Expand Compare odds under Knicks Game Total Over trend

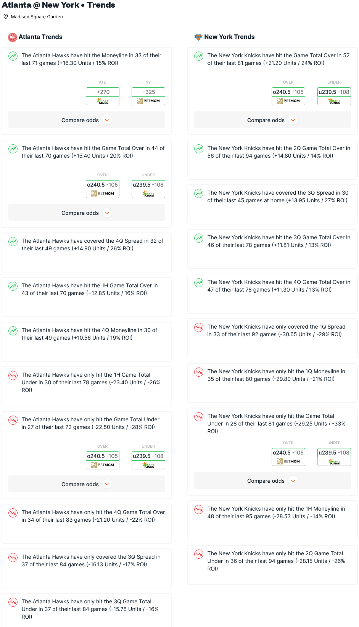pyautogui.click(x=272, y=120)
